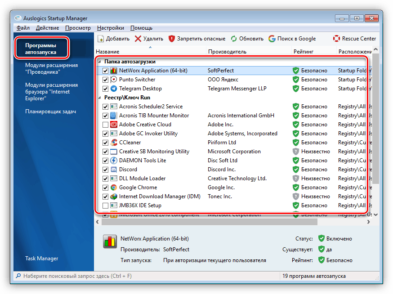This screenshot has height=294, width=393.
Task: Click the Creative SB Monitoring Utility icon
Action: (x=114, y=151)
